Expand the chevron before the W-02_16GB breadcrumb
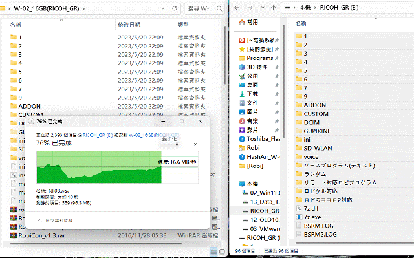414x258 pixels. (8, 8)
